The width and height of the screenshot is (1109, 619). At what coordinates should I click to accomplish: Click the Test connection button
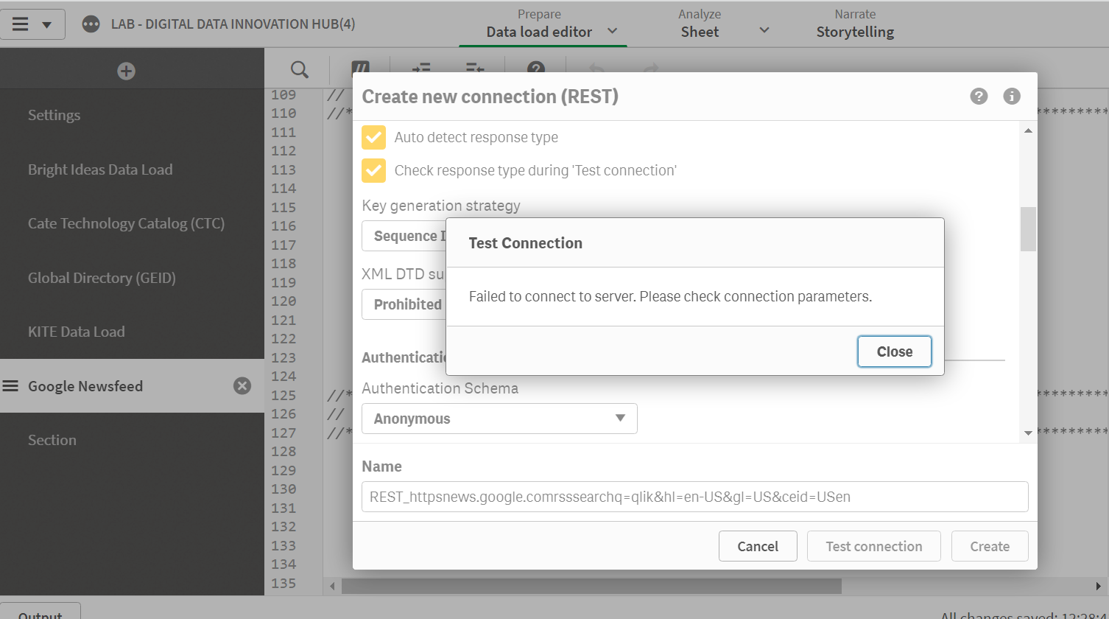tap(874, 546)
